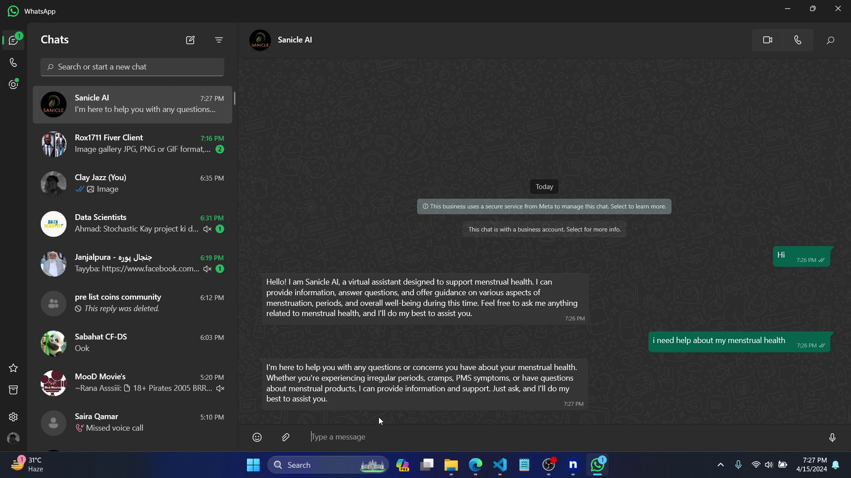Open the Rox1711 Fiver Client chat
Viewport: 851px width, 478px height.
tap(132, 144)
